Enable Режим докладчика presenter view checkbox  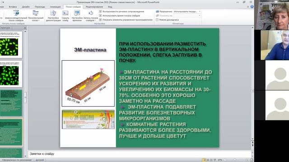click(157, 20)
